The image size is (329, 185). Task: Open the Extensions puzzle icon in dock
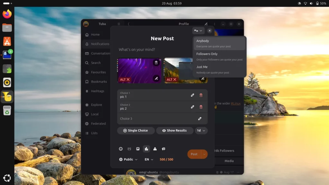point(7,69)
